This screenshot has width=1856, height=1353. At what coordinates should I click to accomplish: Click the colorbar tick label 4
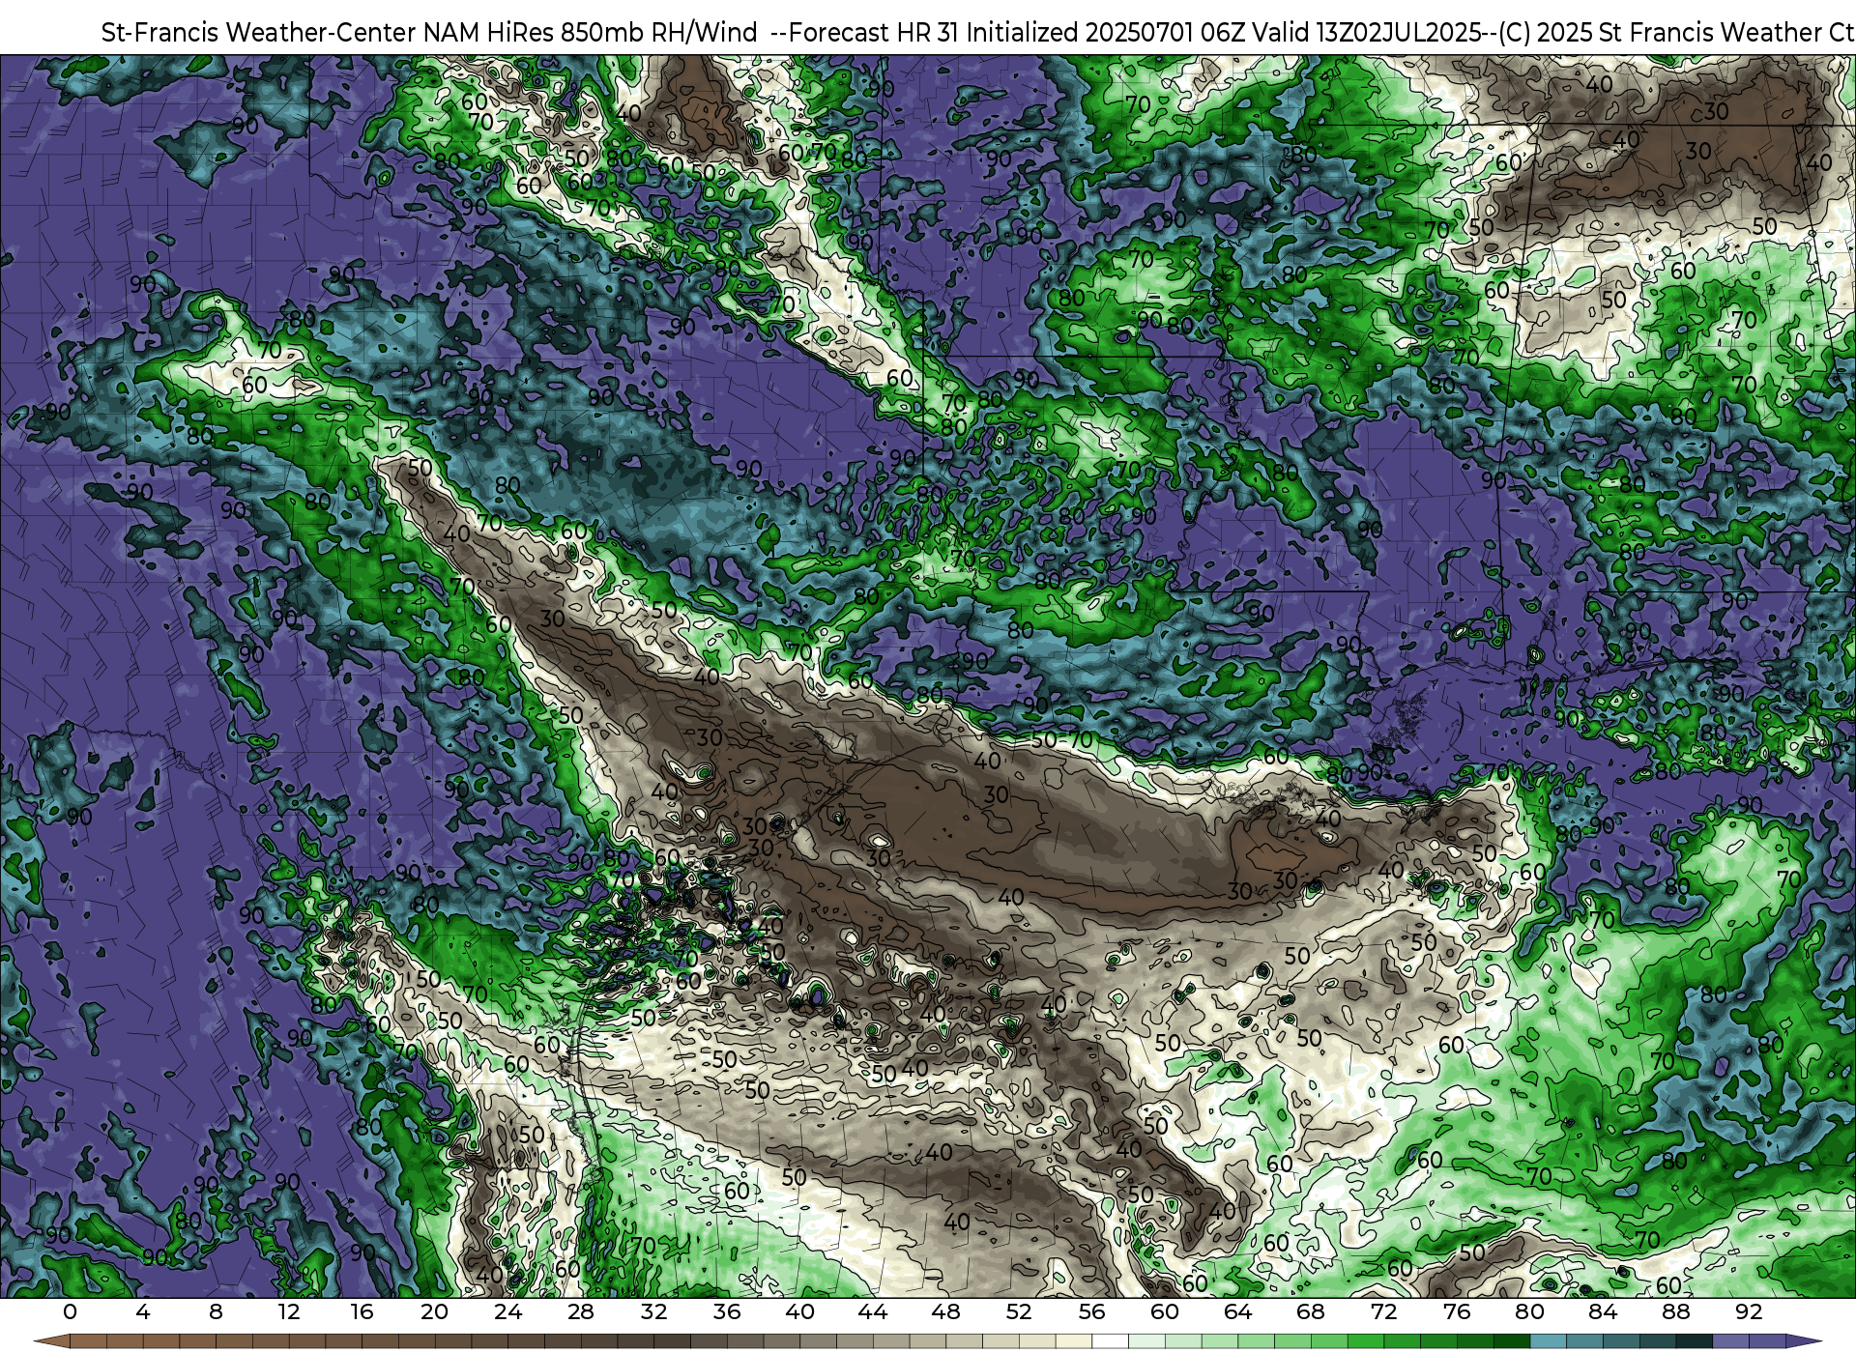143,1312
